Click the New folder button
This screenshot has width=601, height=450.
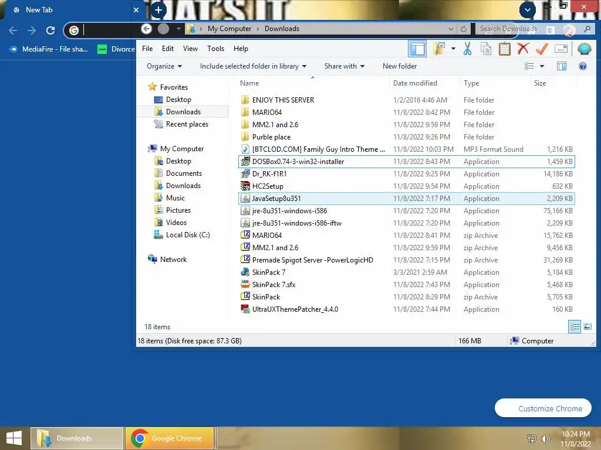[399, 66]
